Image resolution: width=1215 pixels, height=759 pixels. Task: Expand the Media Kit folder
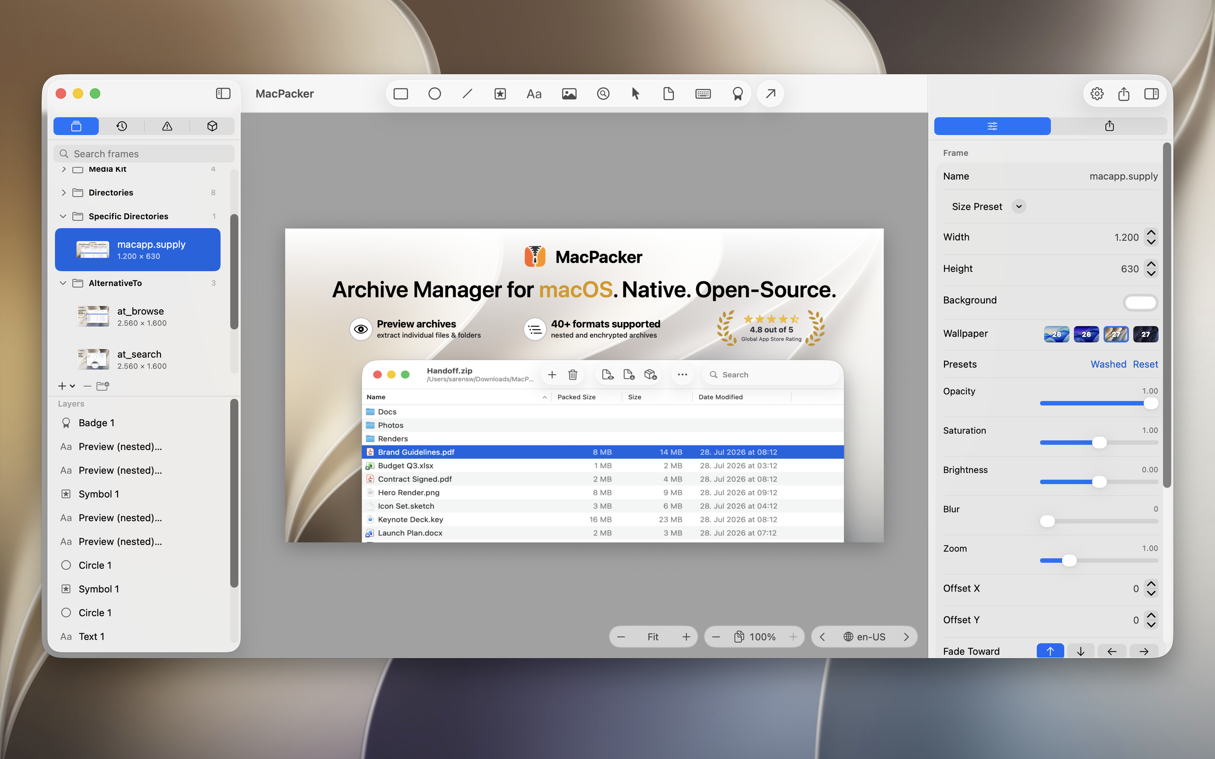click(64, 169)
